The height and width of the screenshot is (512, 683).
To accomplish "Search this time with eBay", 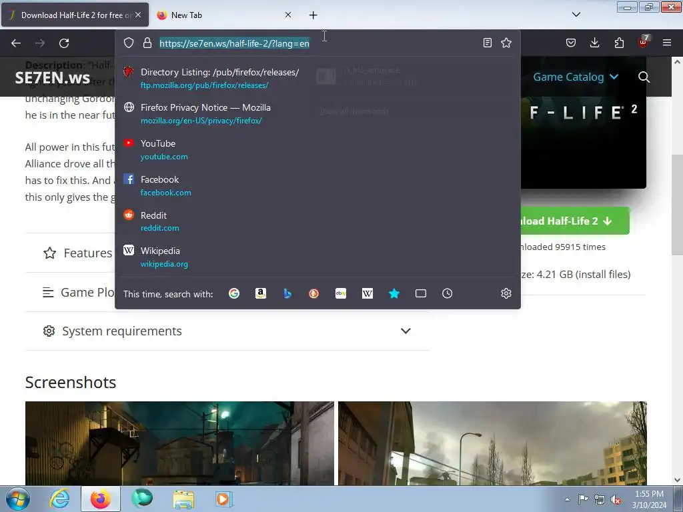I will tap(341, 293).
